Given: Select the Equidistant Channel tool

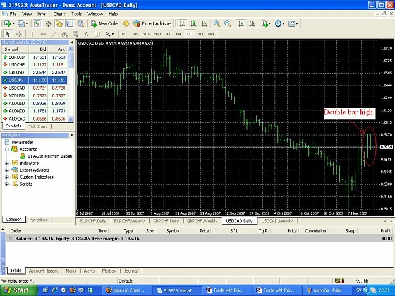Looking at the screenshot, I should [x=64, y=34].
